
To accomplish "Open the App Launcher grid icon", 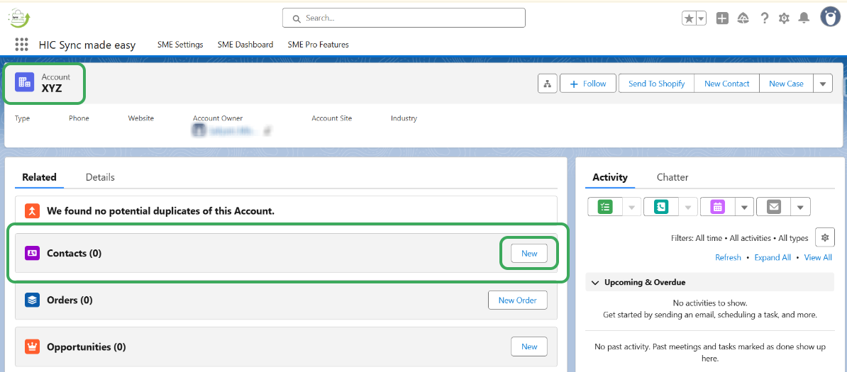I will 21,44.
